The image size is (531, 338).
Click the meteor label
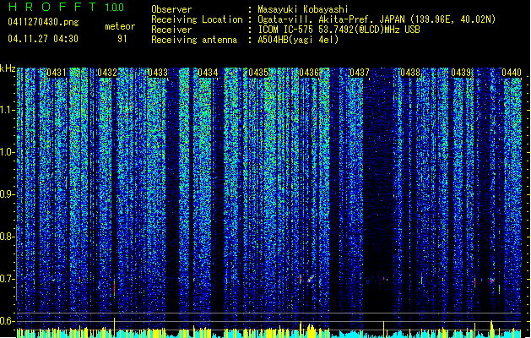coord(120,26)
